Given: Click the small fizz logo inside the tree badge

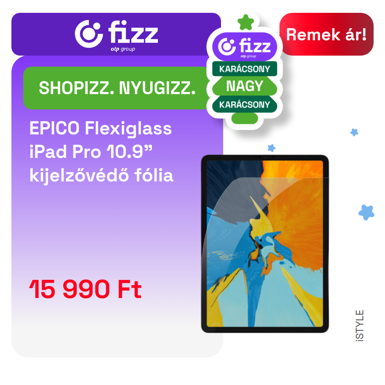Looking at the screenshot, I should click(245, 47).
